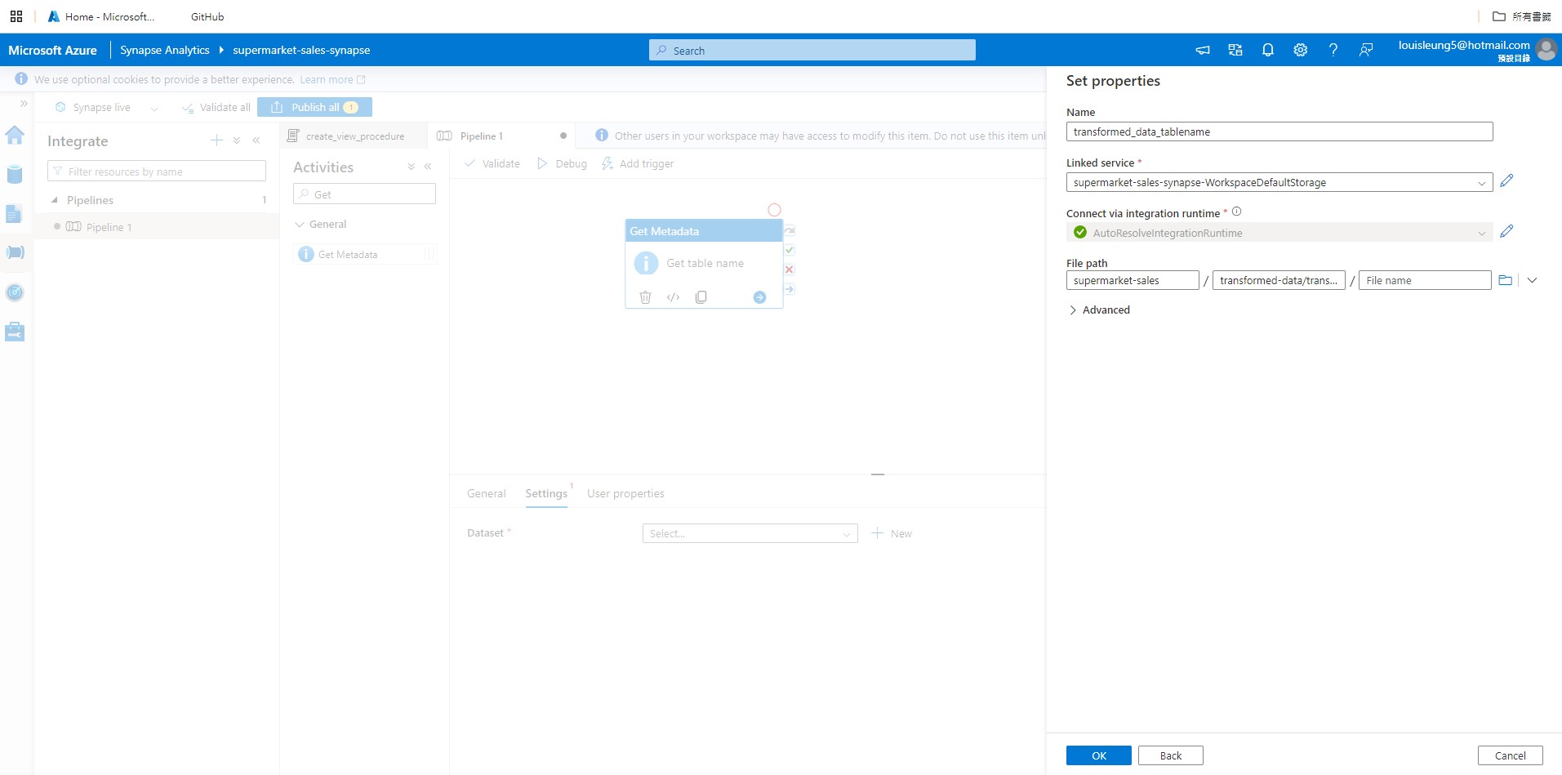1562x775 pixels.
Task: Click Publish all
Action: [x=314, y=107]
